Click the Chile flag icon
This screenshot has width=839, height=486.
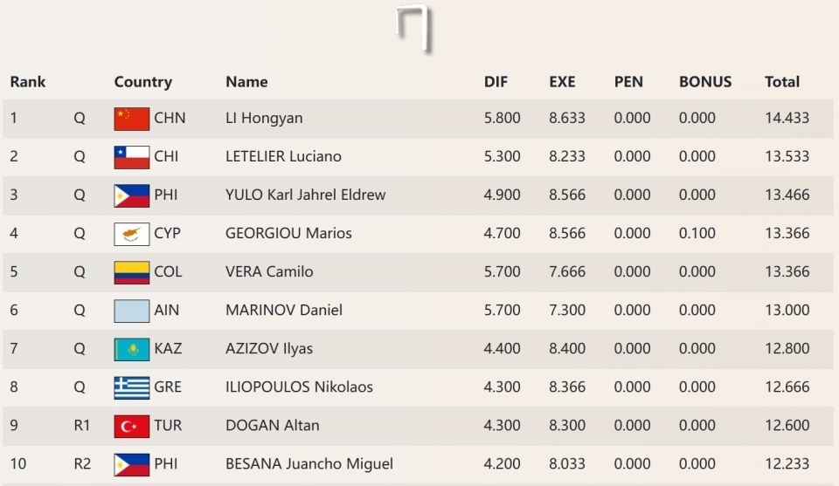(x=131, y=157)
